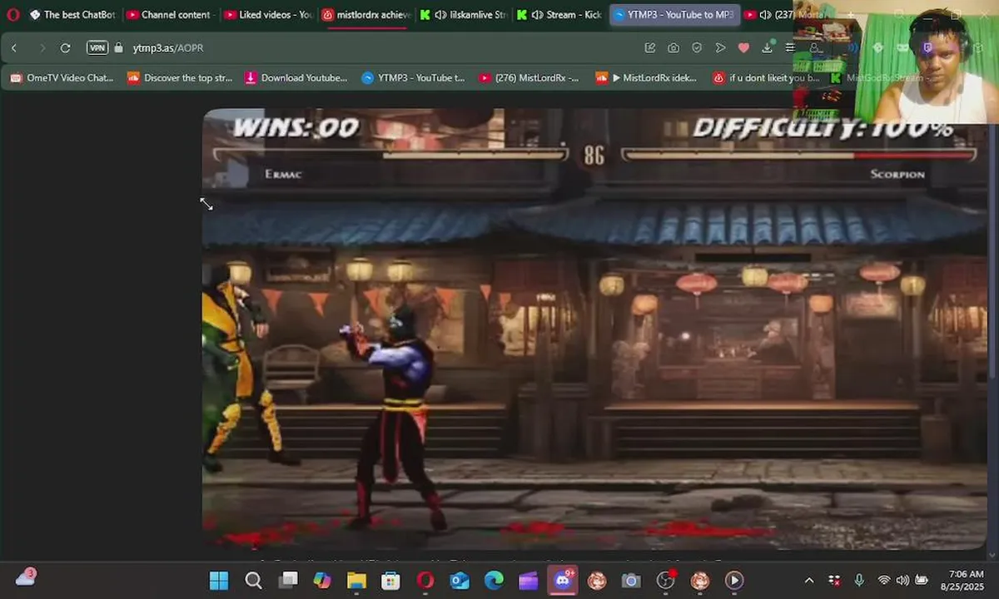The image size is (999, 599).
Task: Switch to the mistlordrx achieve tab
Action: pos(366,15)
